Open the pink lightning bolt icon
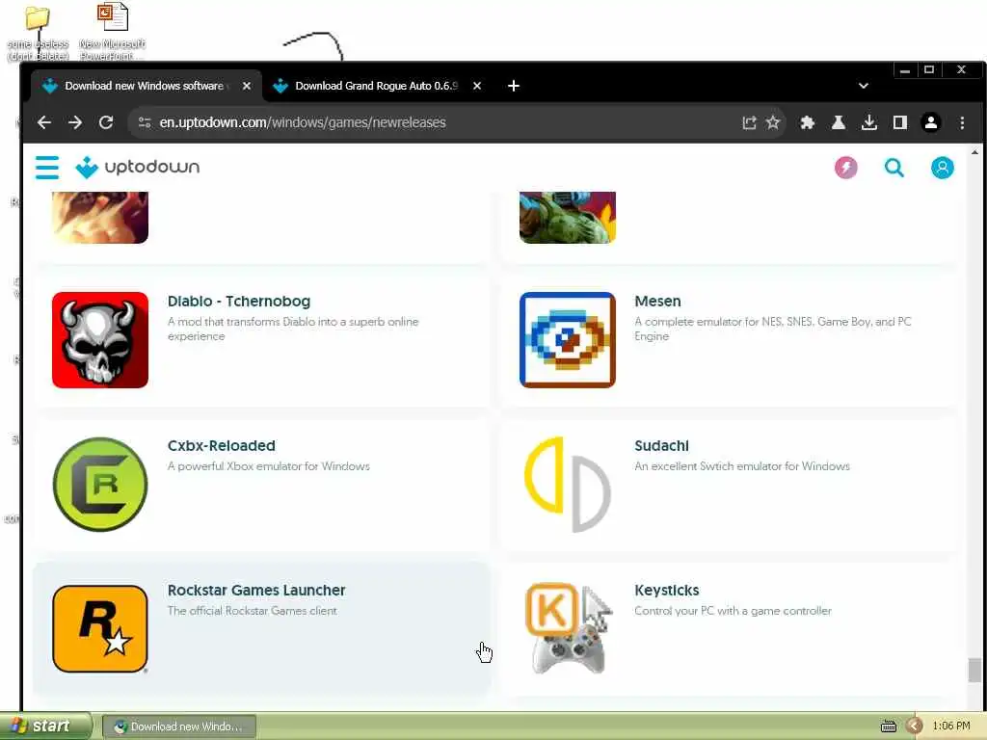Viewport: 987px width, 740px height. point(845,168)
